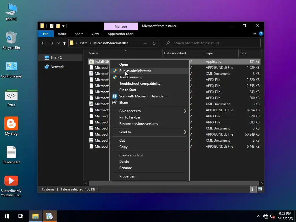Go forward in File Explorer
This screenshot has width=296, height=222.
pos(51,43)
